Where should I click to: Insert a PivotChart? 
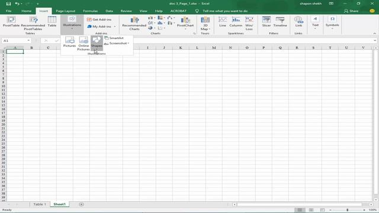point(185,23)
